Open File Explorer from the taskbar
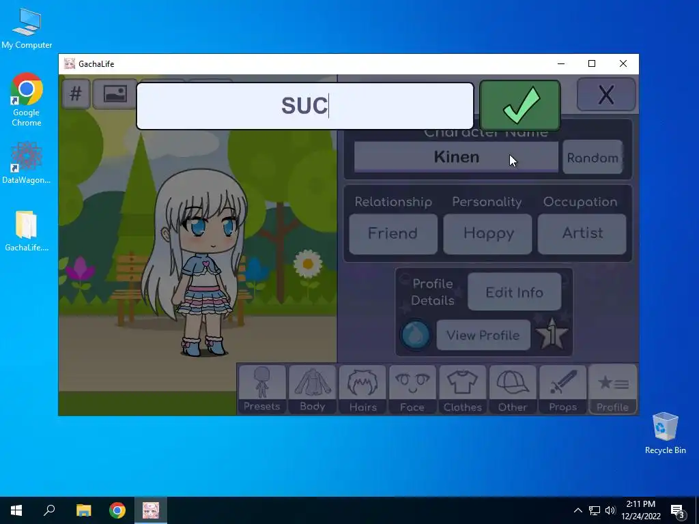Screen dimensions: 699x524 (x=83, y=510)
